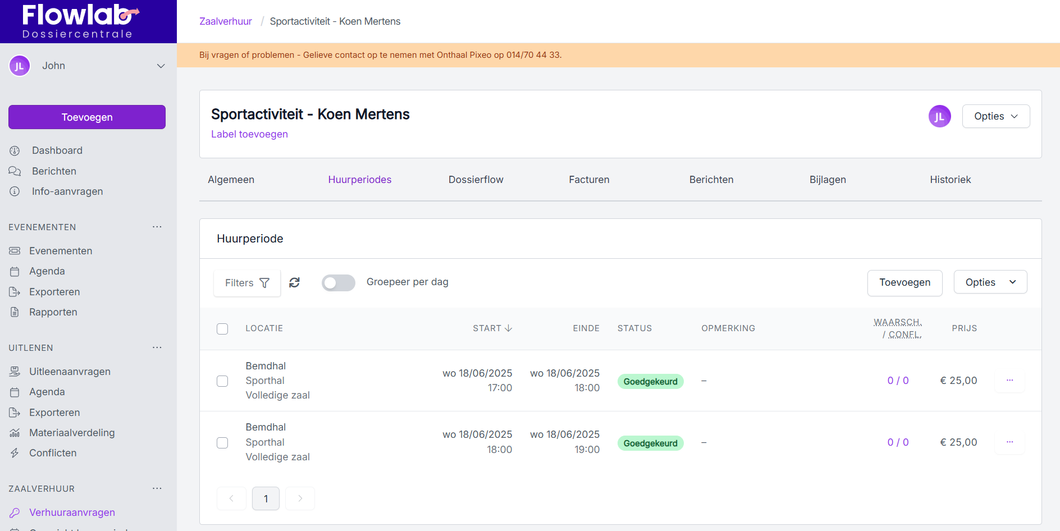Enable the Groepeer per dag switch
Screen dimensions: 1060x531
338,282
